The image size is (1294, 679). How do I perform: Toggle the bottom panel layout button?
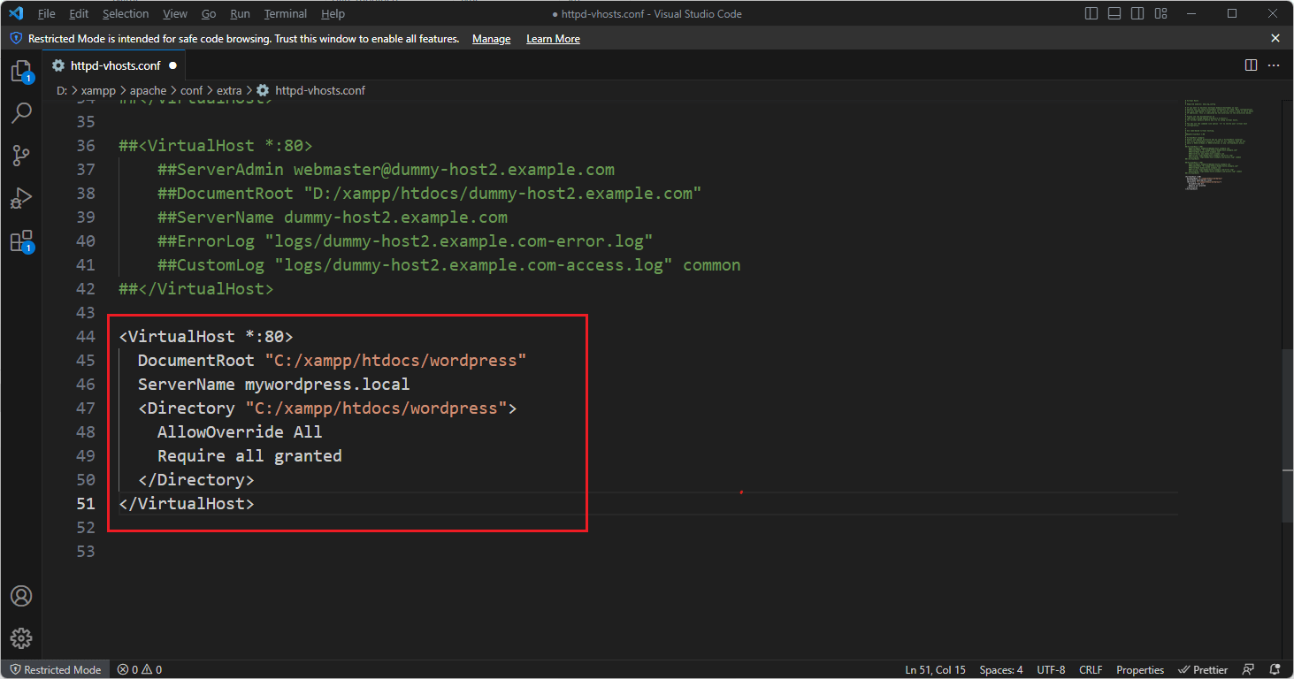tap(1114, 13)
